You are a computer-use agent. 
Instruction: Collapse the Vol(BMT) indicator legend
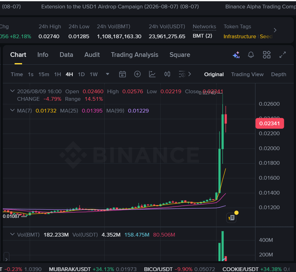pyautogui.click(x=12, y=234)
